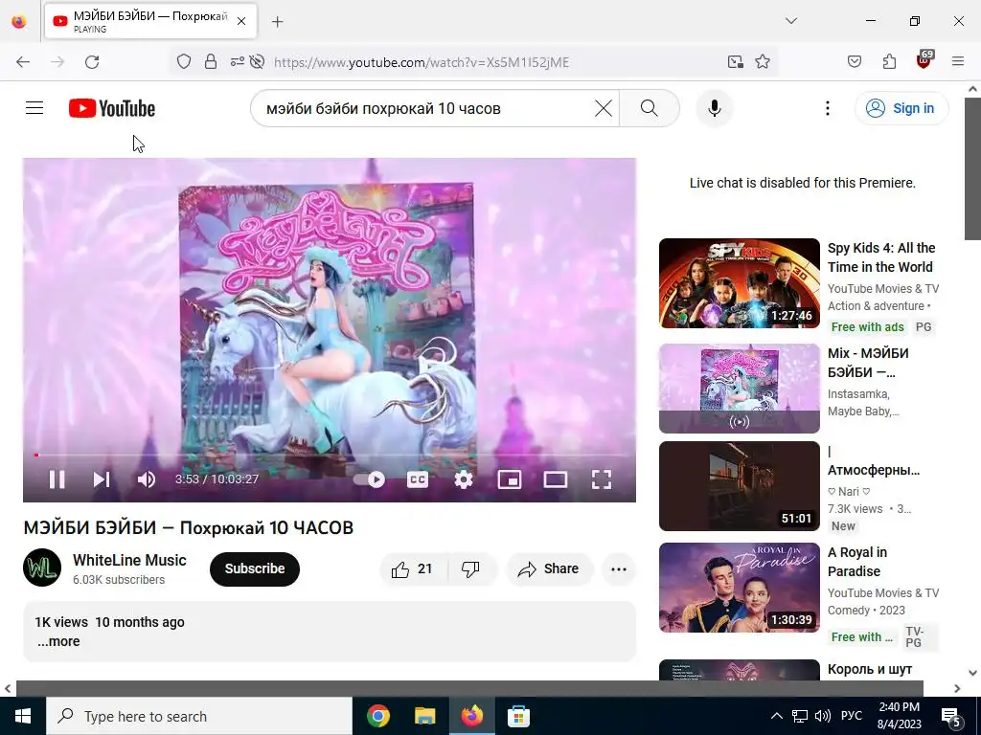The image size is (981, 735).
Task: Pause the playing video
Action: tap(57, 479)
